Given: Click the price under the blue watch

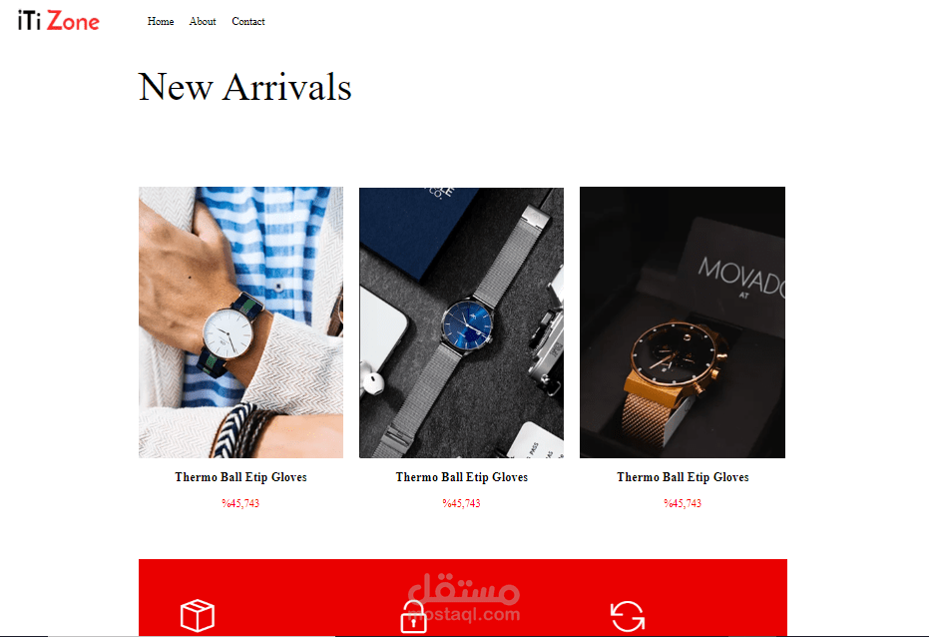Looking at the screenshot, I should [462, 503].
